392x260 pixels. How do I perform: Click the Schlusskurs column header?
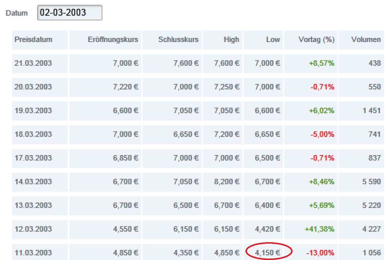click(x=178, y=40)
